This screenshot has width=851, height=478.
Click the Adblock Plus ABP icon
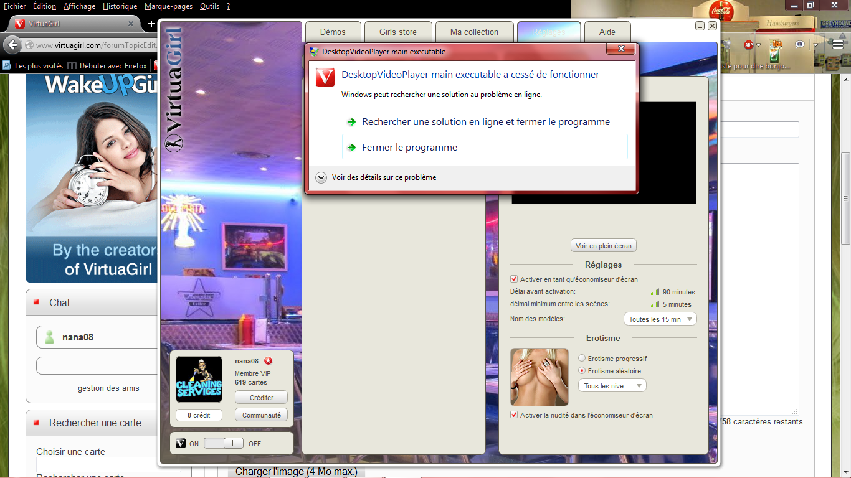click(749, 45)
